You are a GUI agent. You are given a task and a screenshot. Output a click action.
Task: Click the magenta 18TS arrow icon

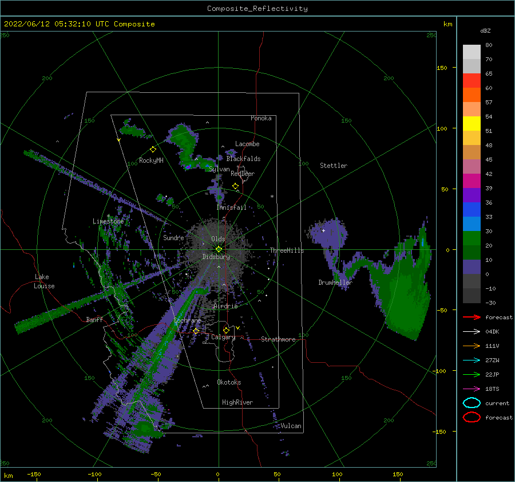pyautogui.click(x=472, y=389)
